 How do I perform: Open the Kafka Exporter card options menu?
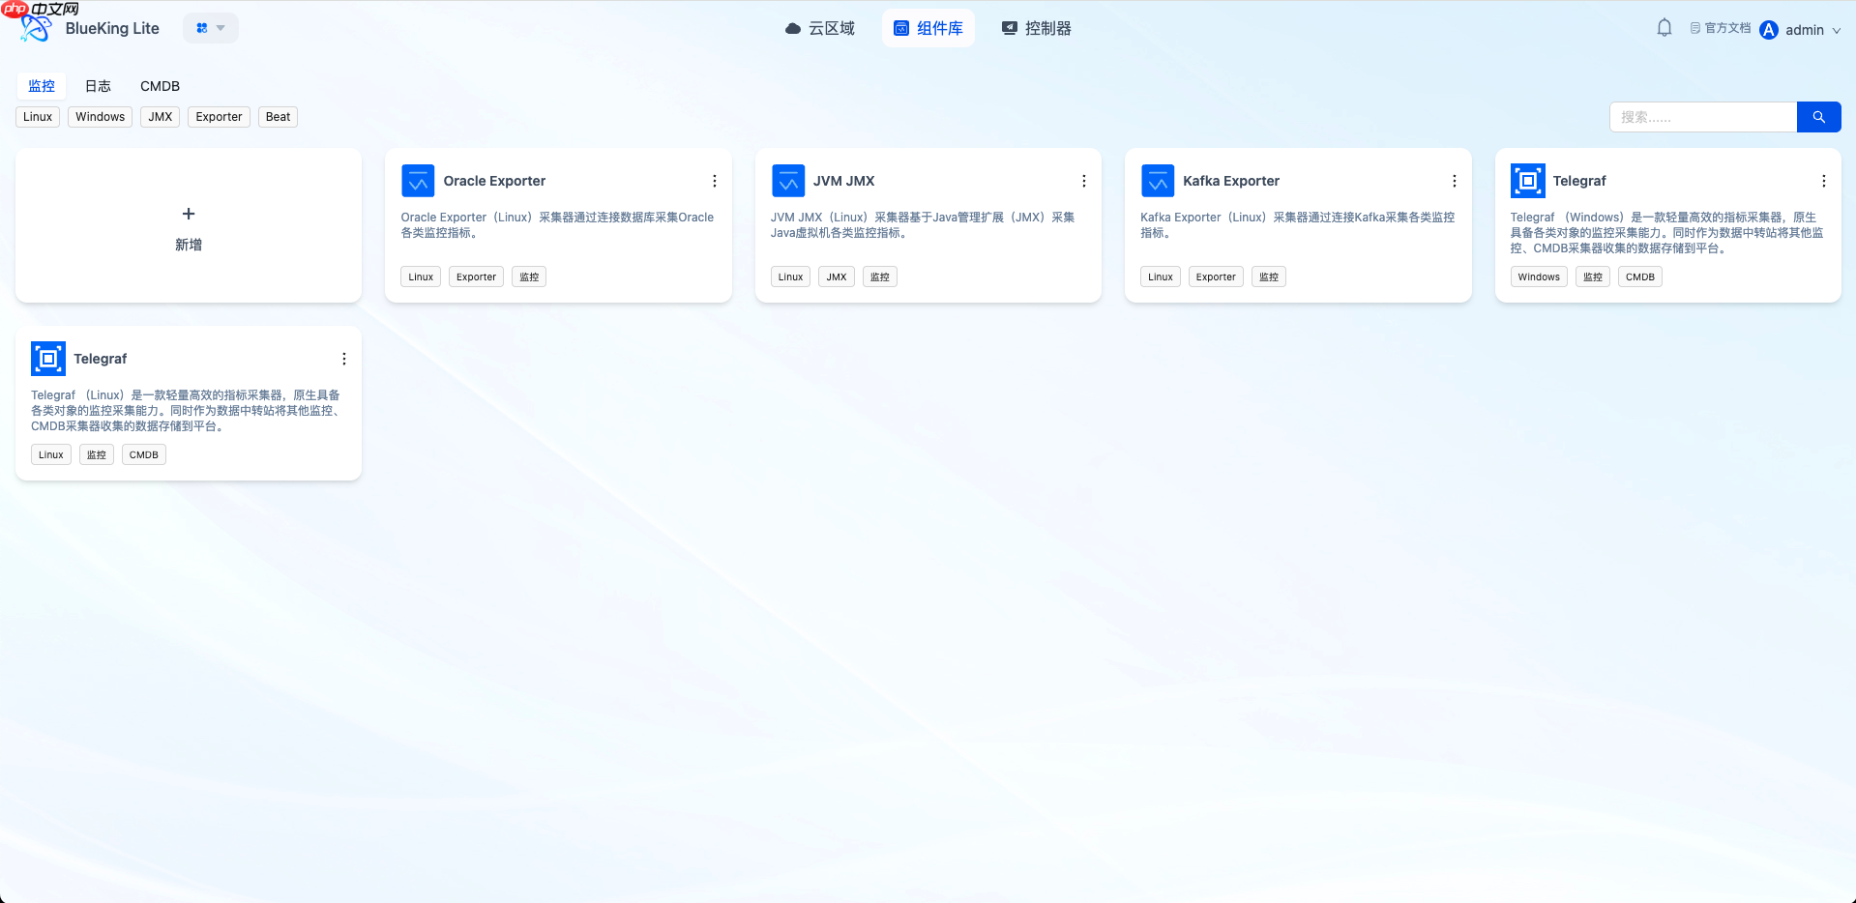pos(1454,180)
